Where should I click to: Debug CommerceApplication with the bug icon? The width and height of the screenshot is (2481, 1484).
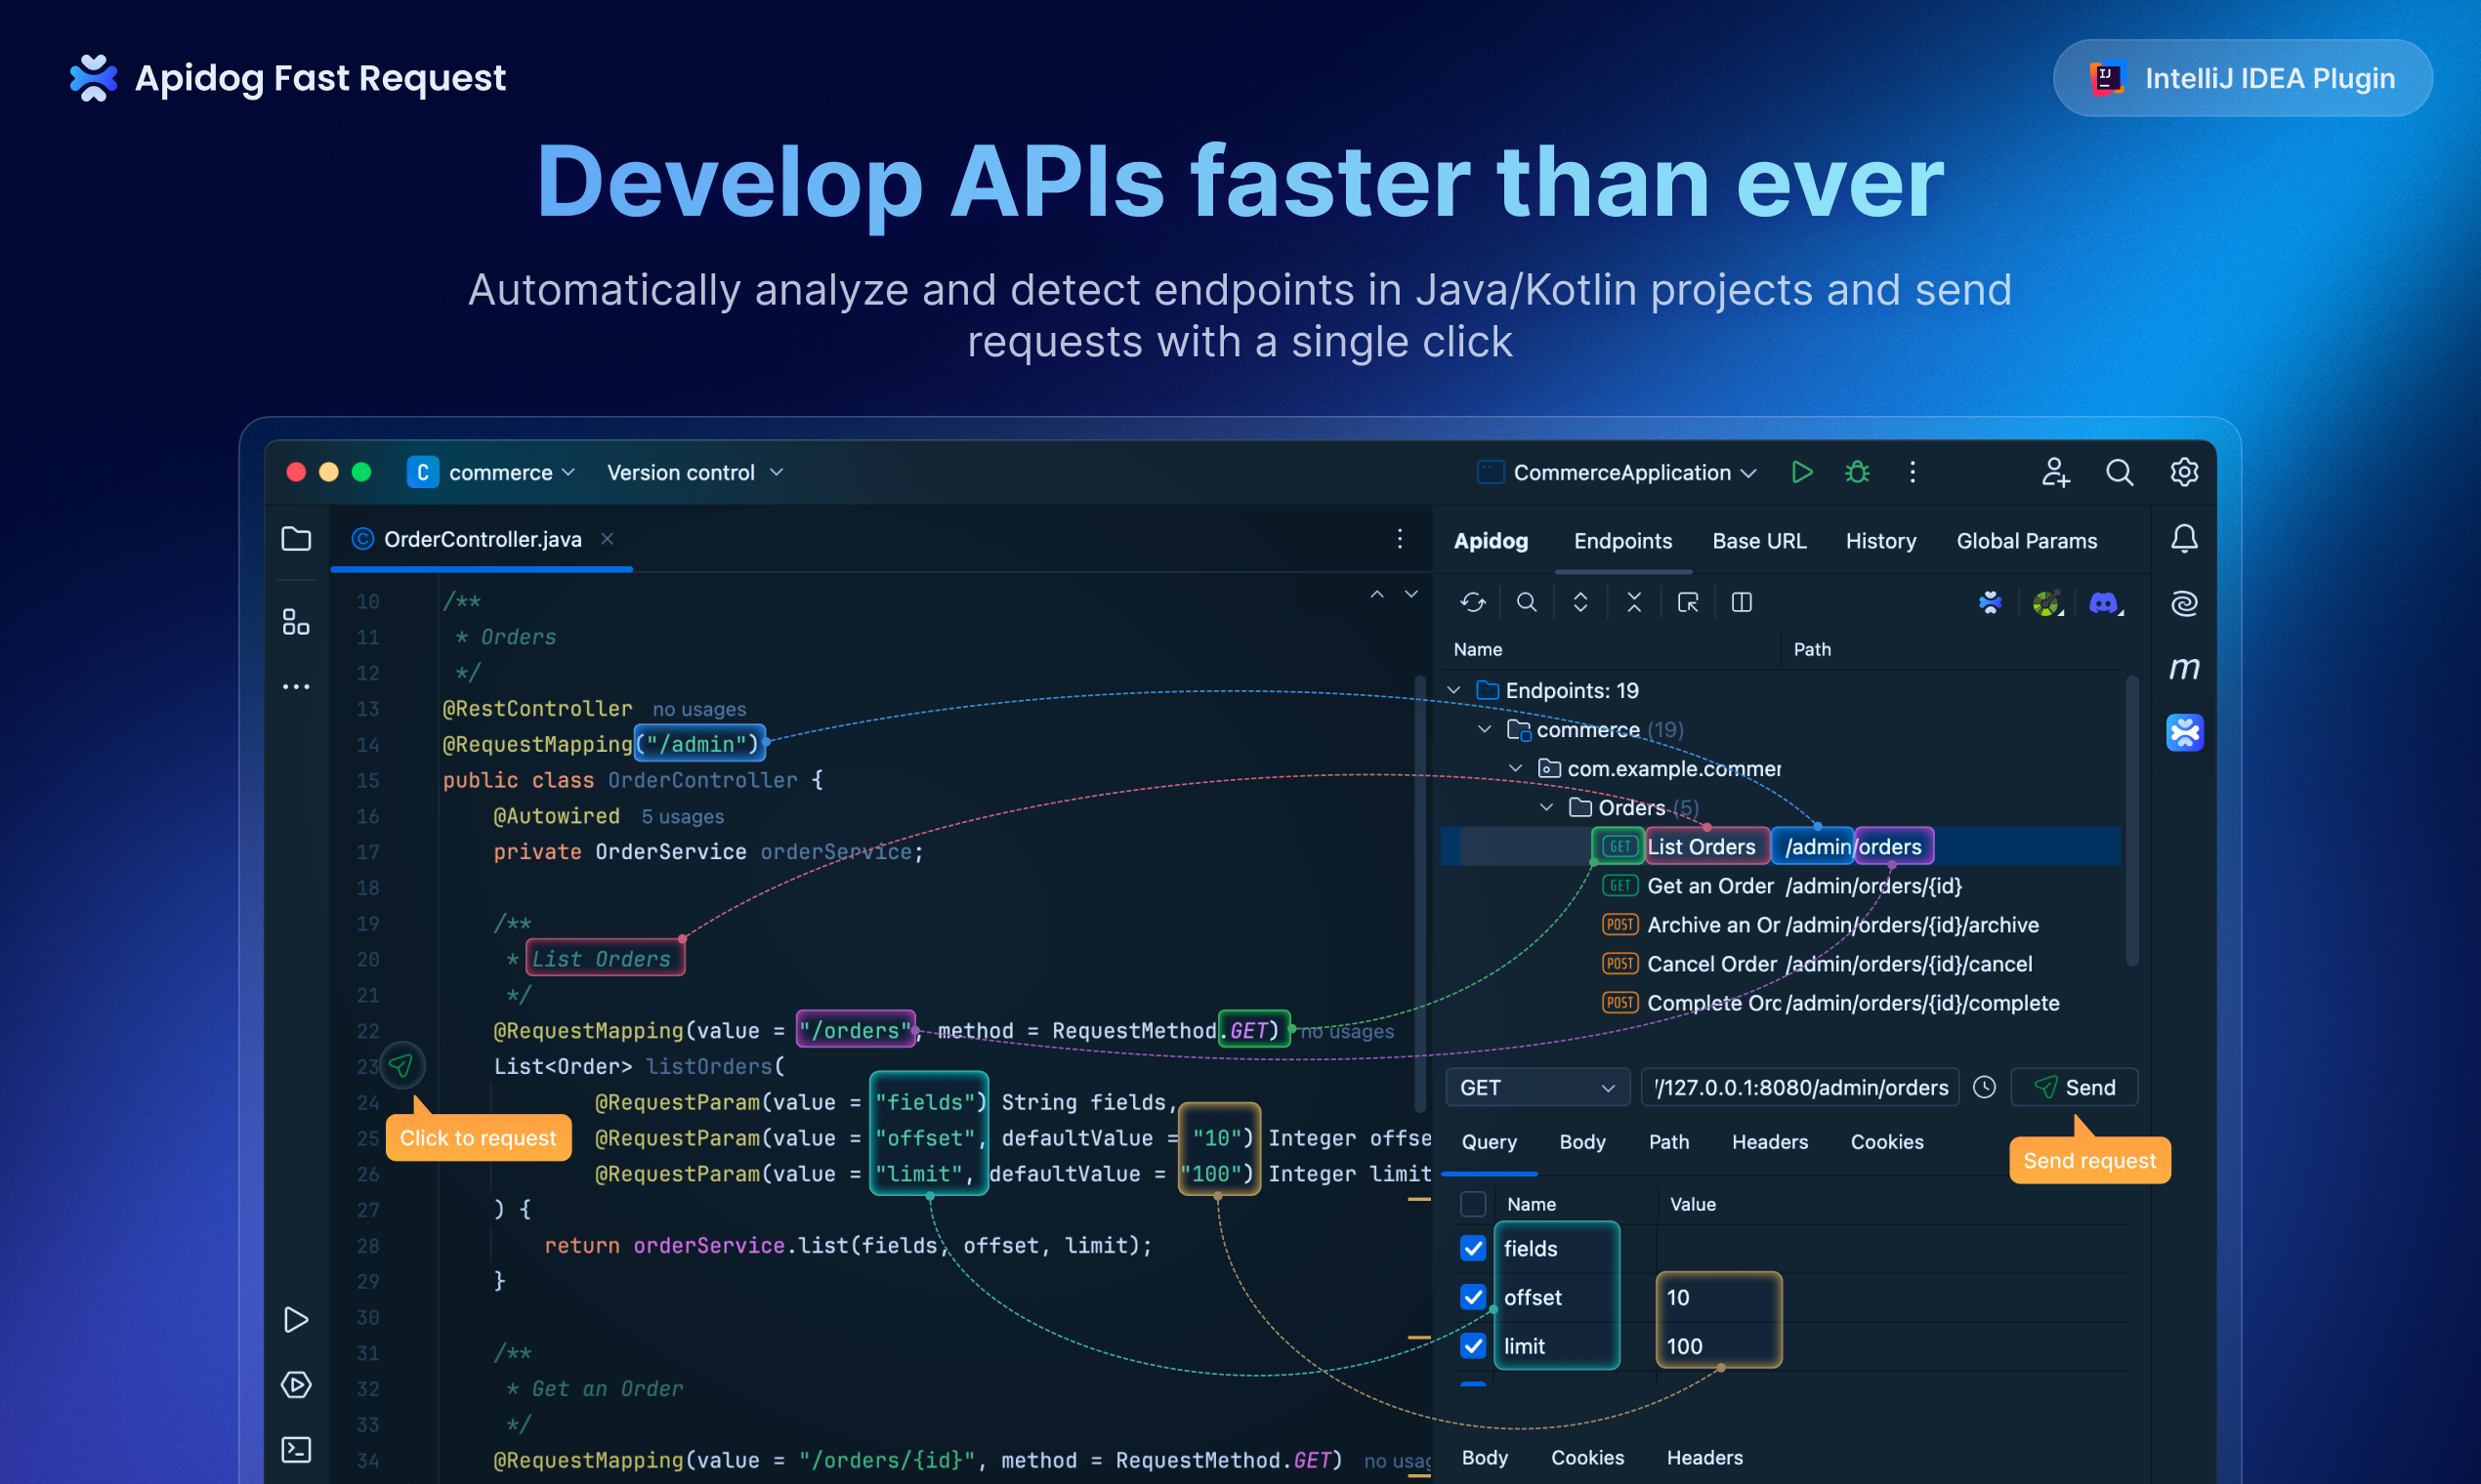click(x=1858, y=472)
